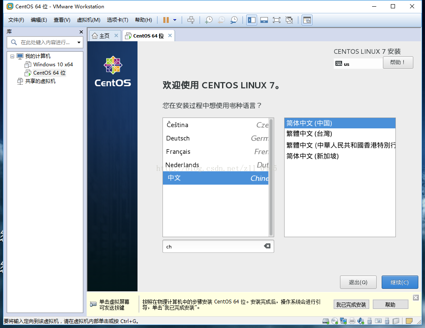Click the 帮助 button in the hint bar
This screenshot has width=425, height=328.
(390, 305)
